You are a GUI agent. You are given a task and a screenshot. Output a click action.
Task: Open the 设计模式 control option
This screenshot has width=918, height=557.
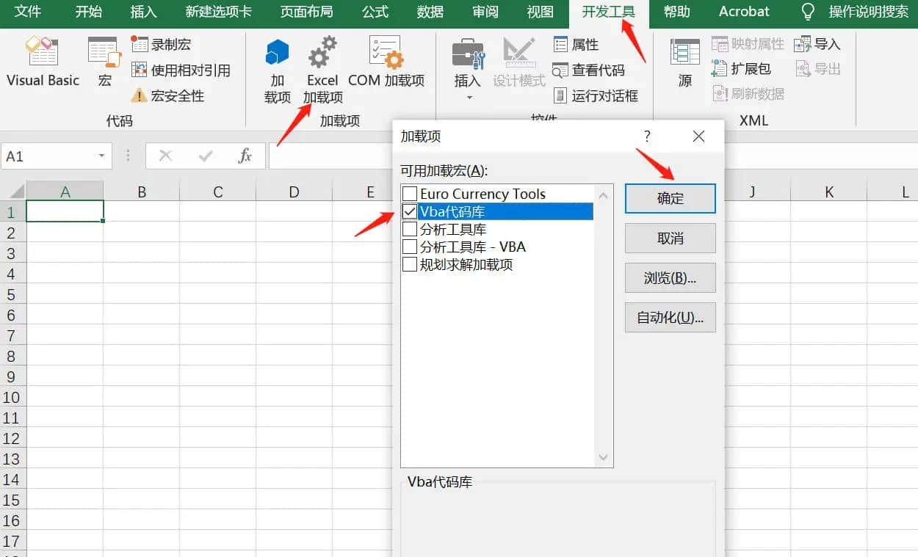pos(518,62)
